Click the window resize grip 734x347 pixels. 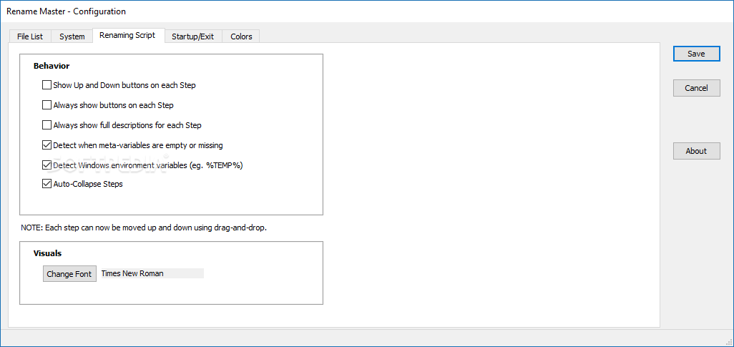pos(728,341)
